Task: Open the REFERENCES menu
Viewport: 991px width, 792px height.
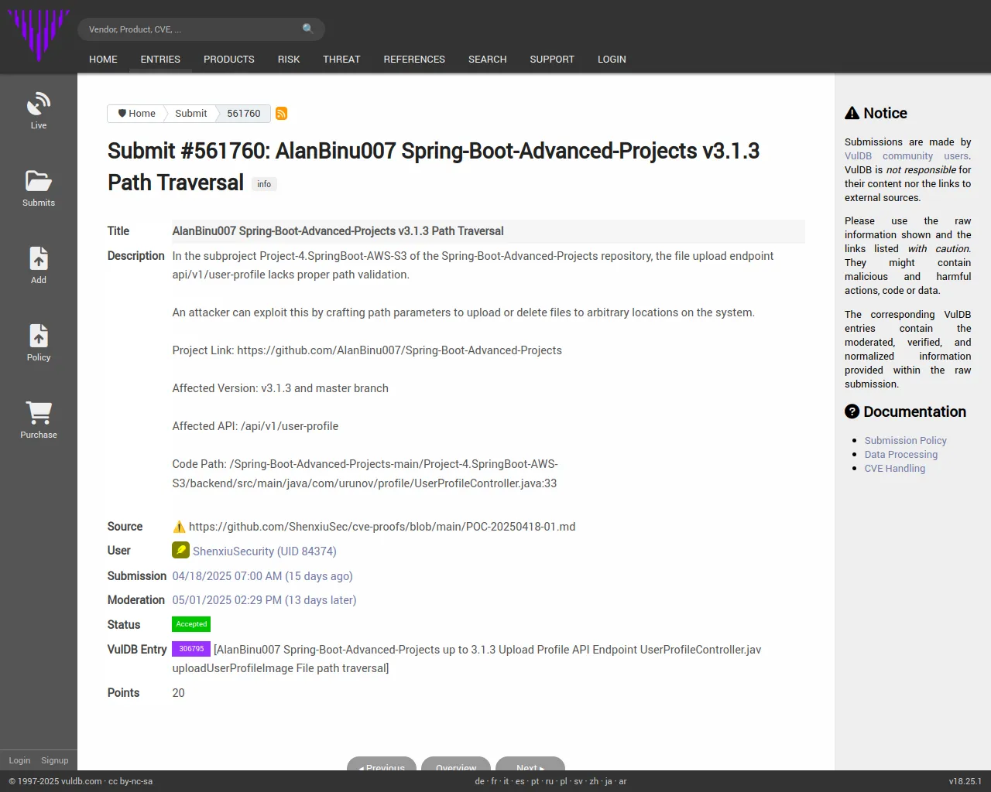Action: [414, 60]
